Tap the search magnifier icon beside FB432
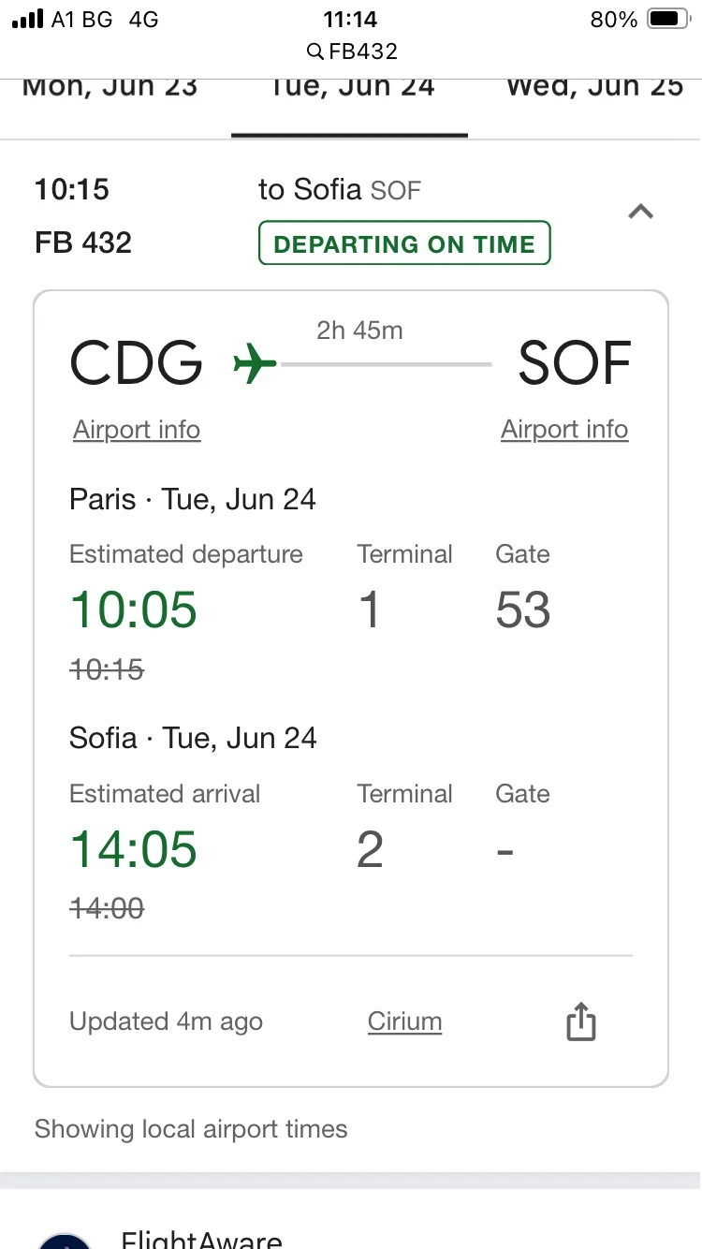Viewport: 702px width, 1249px height. [x=315, y=51]
